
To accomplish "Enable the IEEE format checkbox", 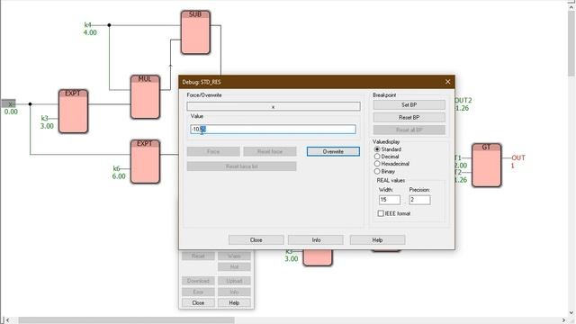I will (381, 213).
